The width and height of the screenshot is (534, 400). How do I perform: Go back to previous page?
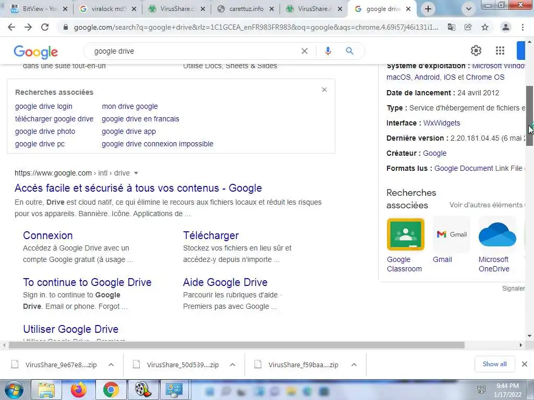click(x=11, y=27)
